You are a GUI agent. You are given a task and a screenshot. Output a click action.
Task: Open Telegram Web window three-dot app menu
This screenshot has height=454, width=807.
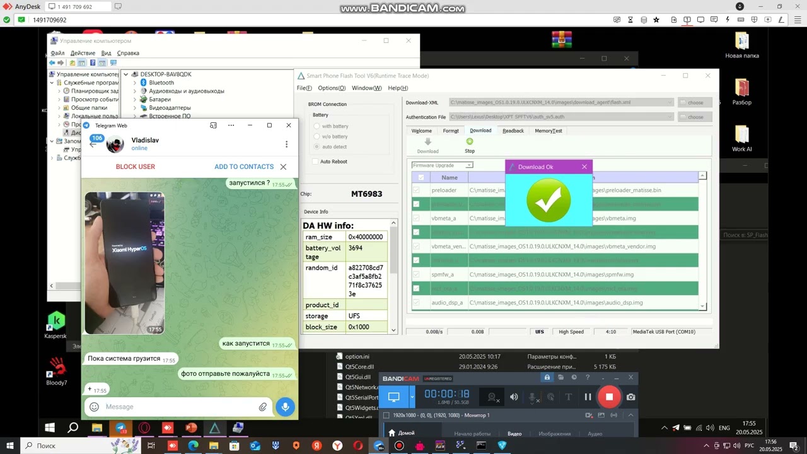pos(231,125)
